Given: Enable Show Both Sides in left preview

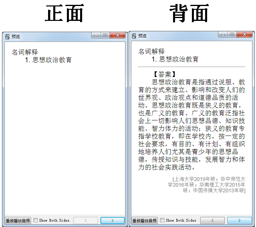Looking at the screenshot, I should 35,220.
